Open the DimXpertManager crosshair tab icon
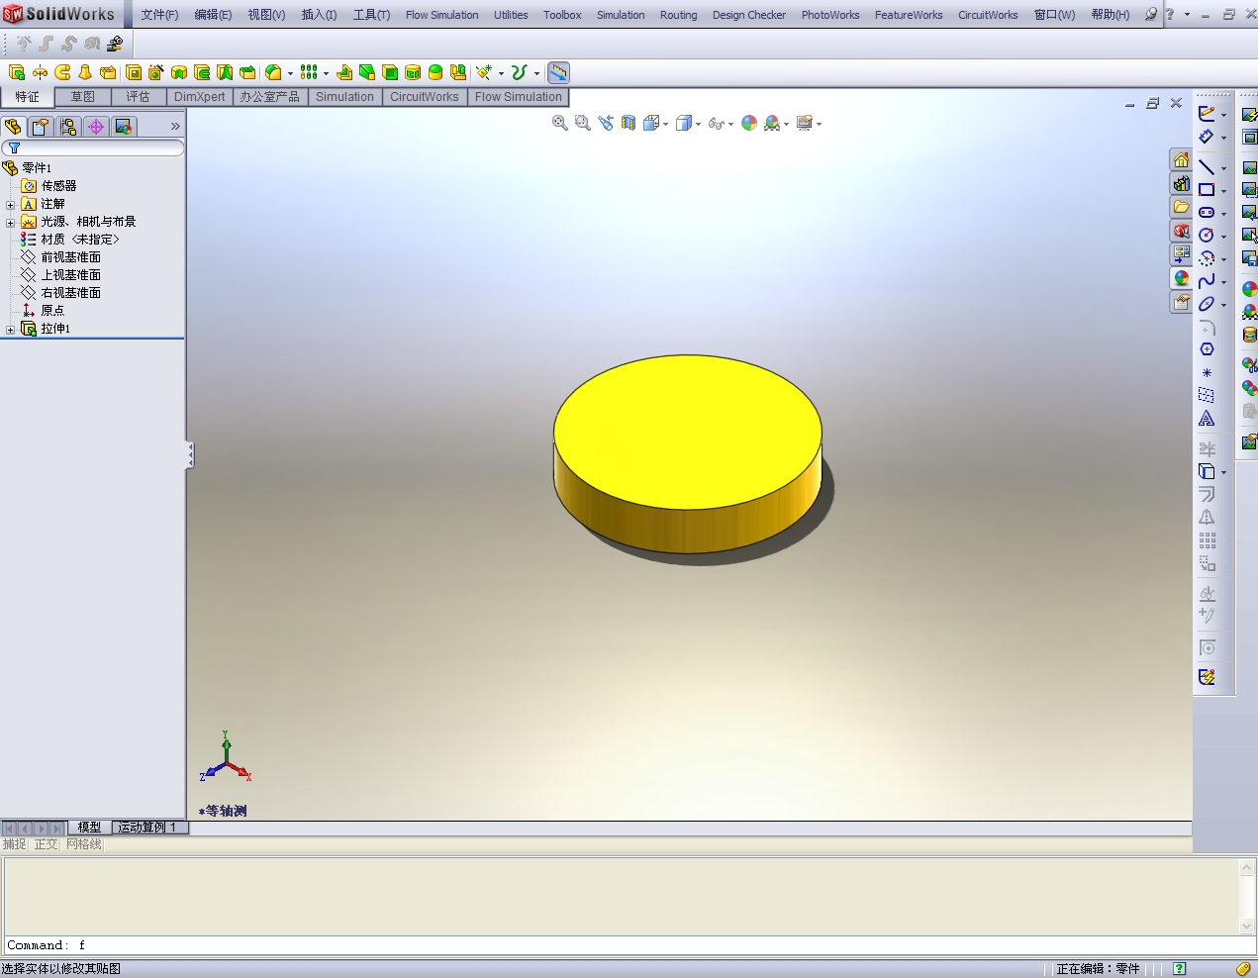The width and height of the screenshot is (1258, 978). [x=96, y=127]
